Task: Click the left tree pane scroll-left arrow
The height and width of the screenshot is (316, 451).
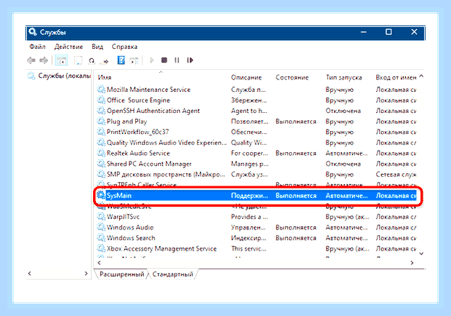Action: 29,274
